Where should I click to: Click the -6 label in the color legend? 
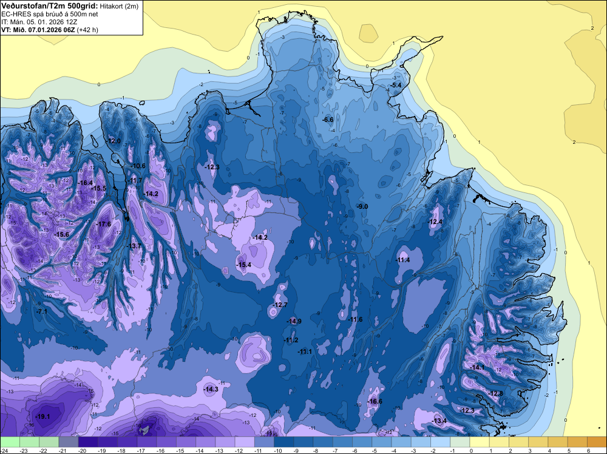(356, 450)
